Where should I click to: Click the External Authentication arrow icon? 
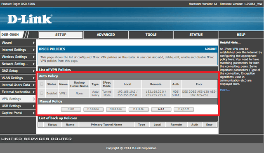(x=34, y=92)
